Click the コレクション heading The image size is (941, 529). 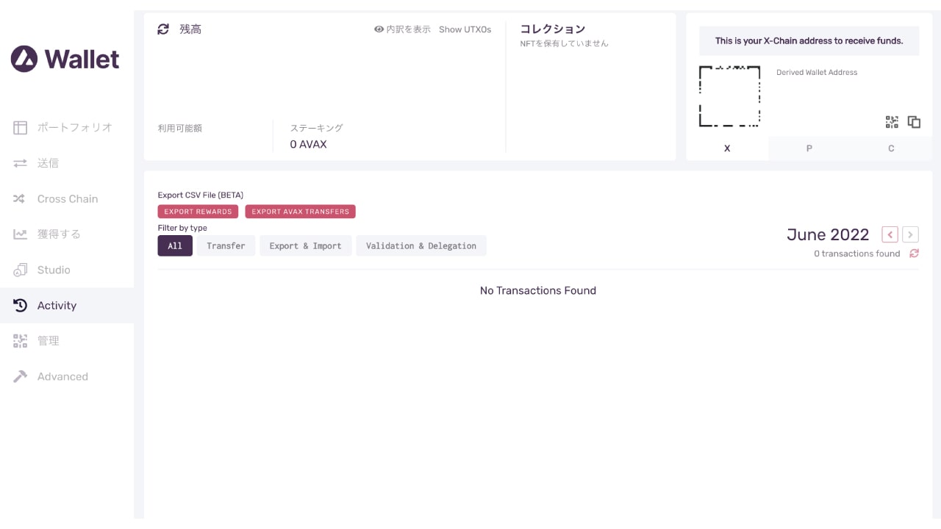click(553, 29)
